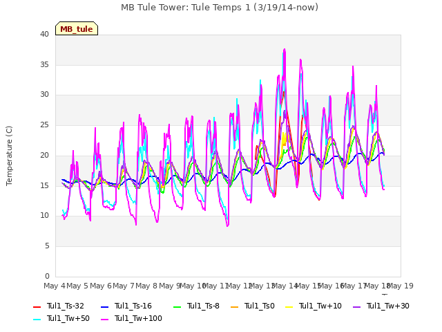This screenshot has height=332, width=442.
Task: Click the cyan Tul1_Tw+50 legend swatch
Action: tap(37, 320)
